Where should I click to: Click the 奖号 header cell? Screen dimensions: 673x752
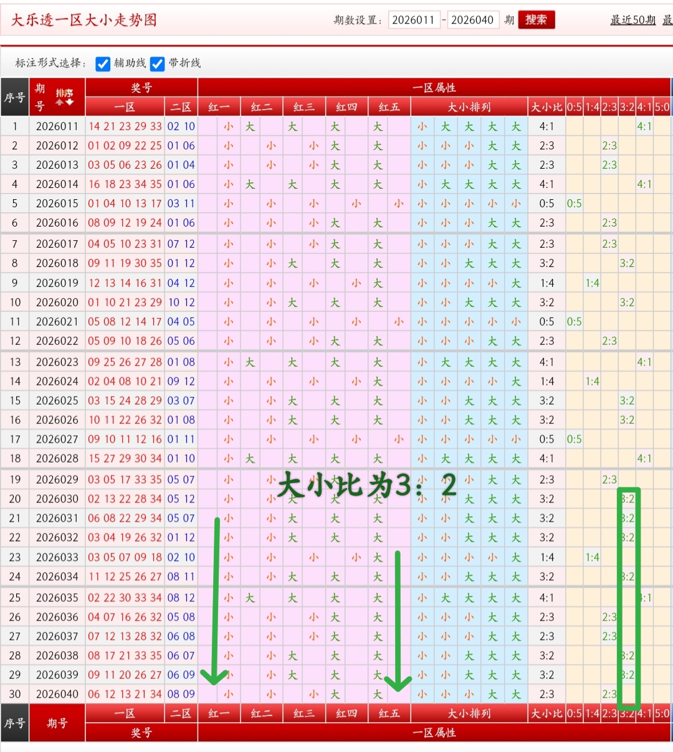(x=141, y=87)
